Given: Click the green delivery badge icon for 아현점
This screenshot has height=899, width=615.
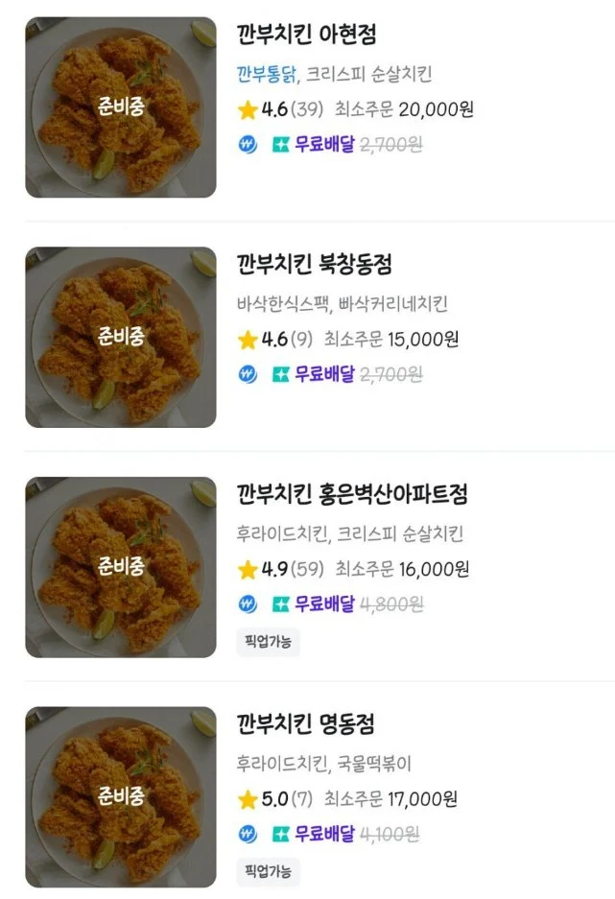Looking at the screenshot, I should coord(281,145).
